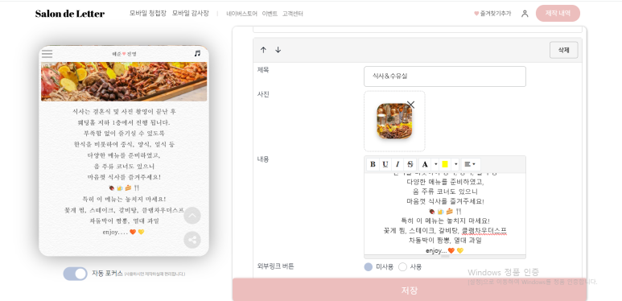Move the section up with up arrow

[x=263, y=50]
